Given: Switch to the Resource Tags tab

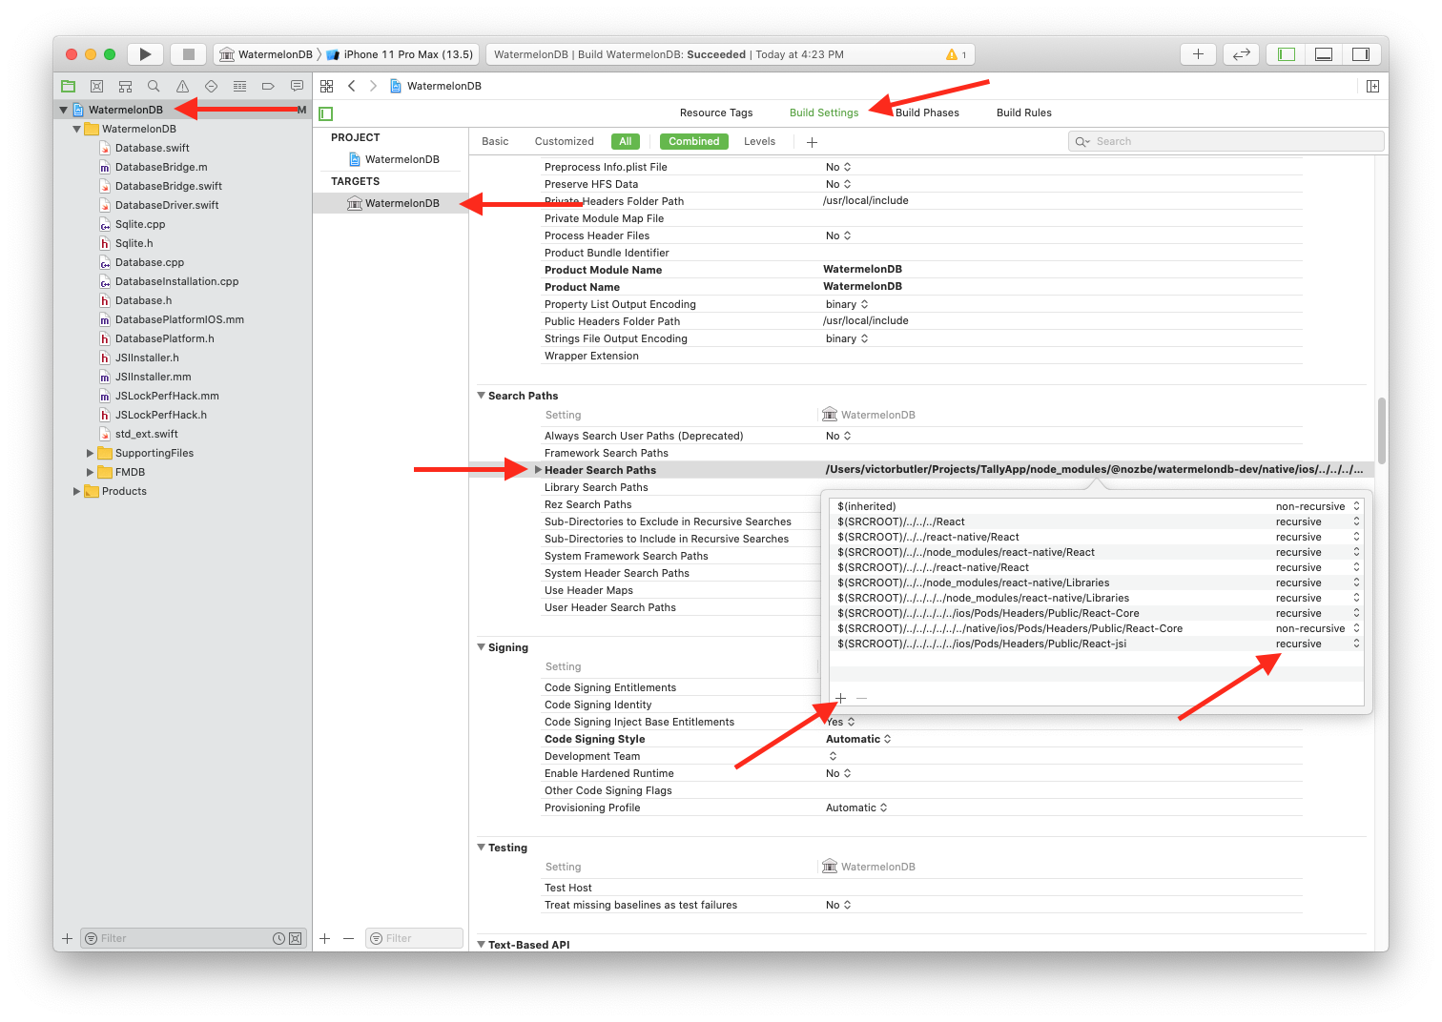Looking at the screenshot, I should [716, 112].
